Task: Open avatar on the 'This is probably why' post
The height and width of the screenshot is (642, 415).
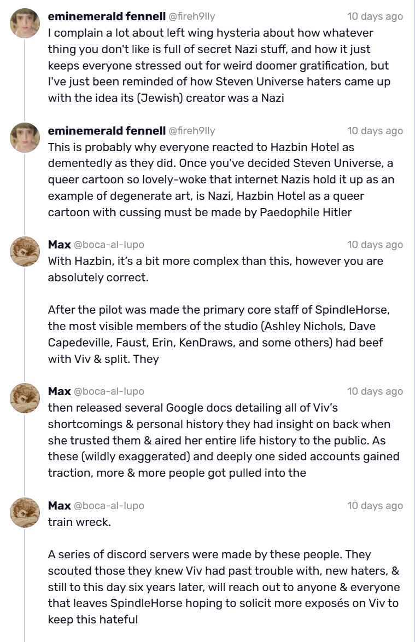Action: point(25,137)
